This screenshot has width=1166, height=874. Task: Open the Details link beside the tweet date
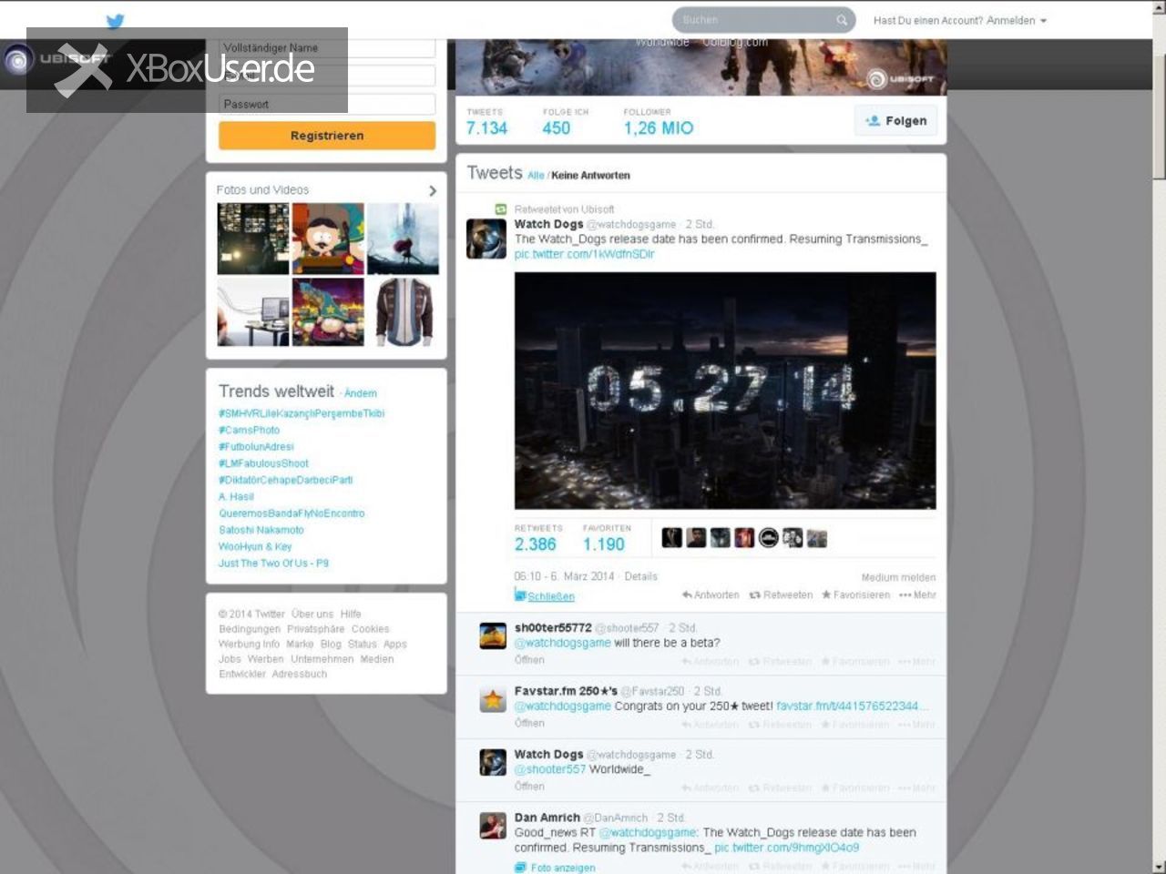(x=640, y=576)
